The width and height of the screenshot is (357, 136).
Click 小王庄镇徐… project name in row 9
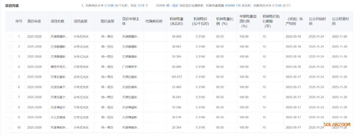pos(59,117)
